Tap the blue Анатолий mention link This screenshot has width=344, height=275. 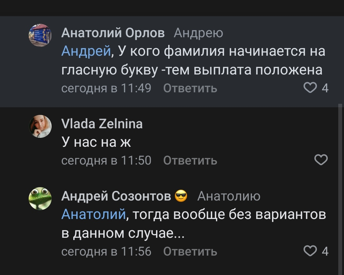pyautogui.click(x=94, y=215)
